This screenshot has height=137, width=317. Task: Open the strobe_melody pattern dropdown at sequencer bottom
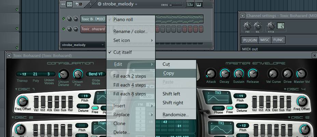[x=83, y=45]
